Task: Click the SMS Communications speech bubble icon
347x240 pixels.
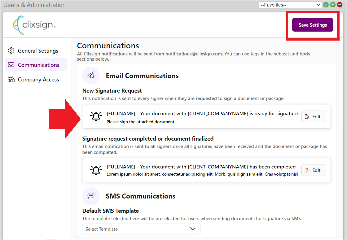Action: pos(91,196)
